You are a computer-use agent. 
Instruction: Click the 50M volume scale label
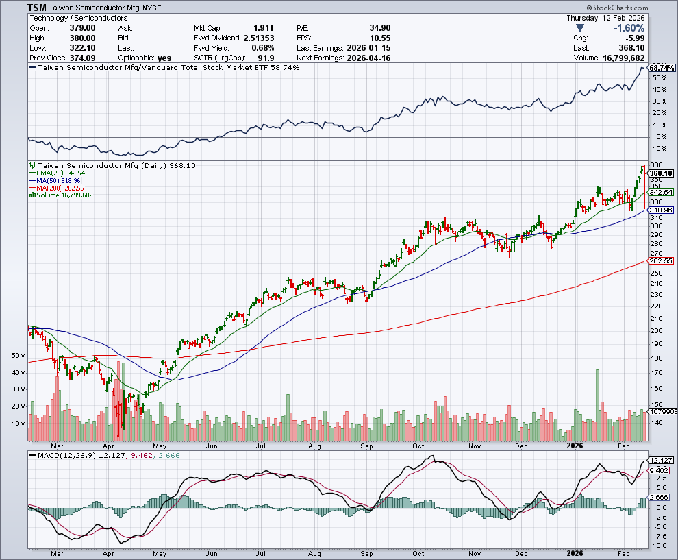(18, 356)
